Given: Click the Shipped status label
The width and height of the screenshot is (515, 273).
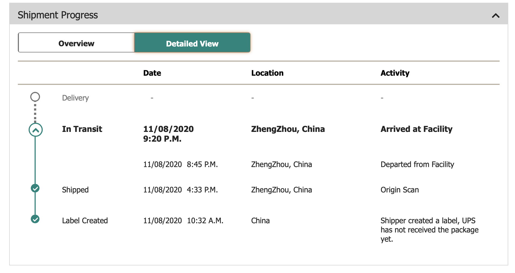Looking at the screenshot, I should point(75,190).
